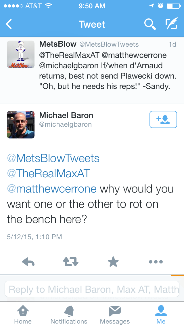Screen dimensions: 184x327
Task: Compose a new tweet with quill icon
Action: pyautogui.click(x=171, y=24)
